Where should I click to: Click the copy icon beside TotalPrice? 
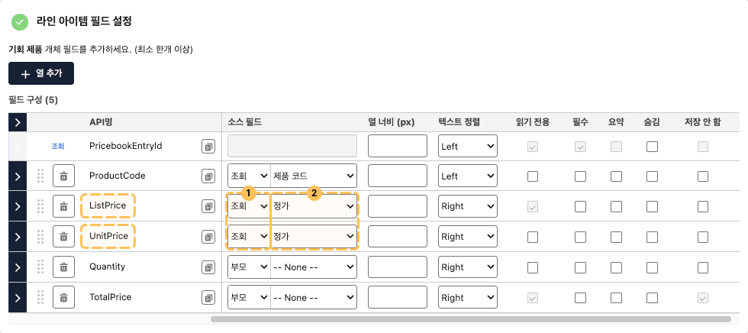pyautogui.click(x=208, y=298)
